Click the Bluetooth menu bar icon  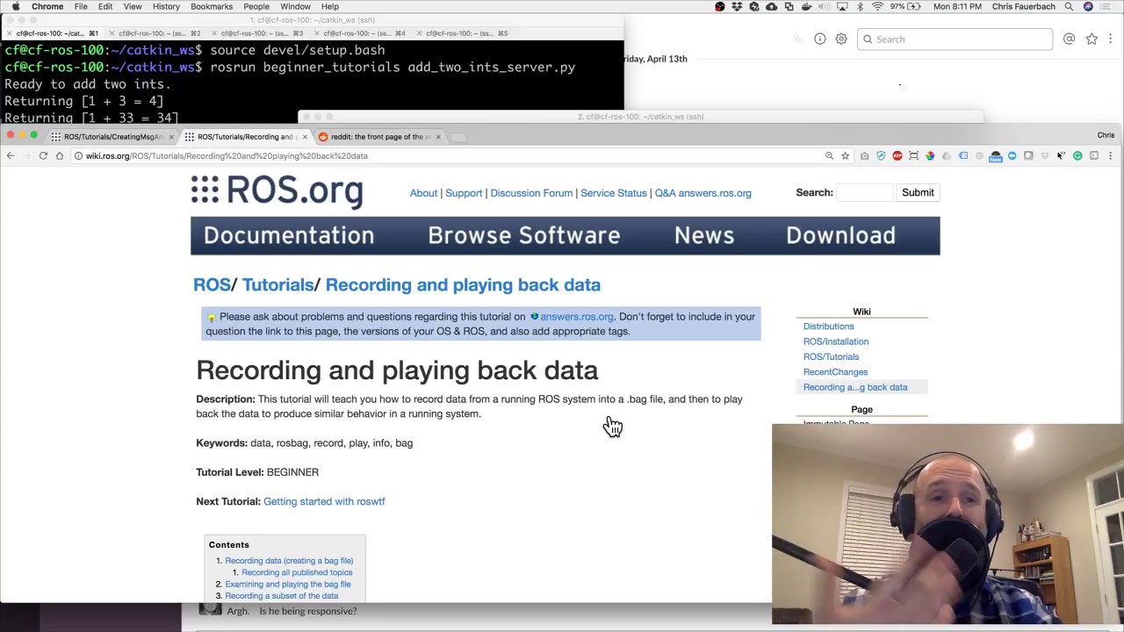860,6
